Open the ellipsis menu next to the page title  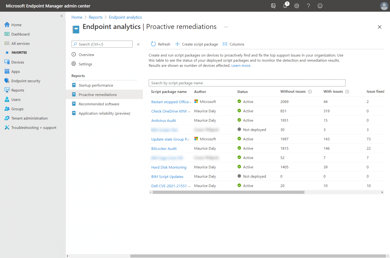(x=226, y=26)
